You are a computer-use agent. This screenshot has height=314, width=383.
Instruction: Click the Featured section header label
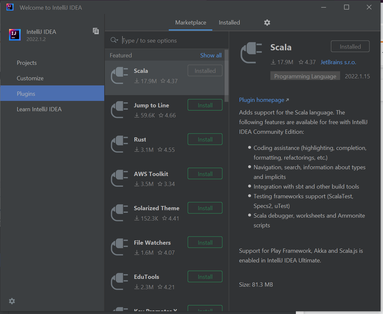[x=121, y=55]
